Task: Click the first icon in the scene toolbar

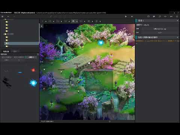Action: click(x=43, y=21)
